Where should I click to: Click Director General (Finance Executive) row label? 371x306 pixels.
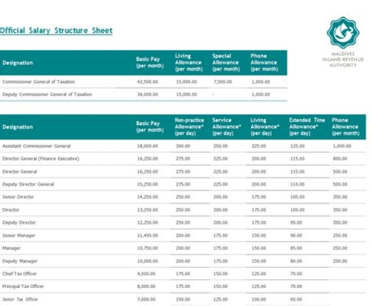pos(41,159)
